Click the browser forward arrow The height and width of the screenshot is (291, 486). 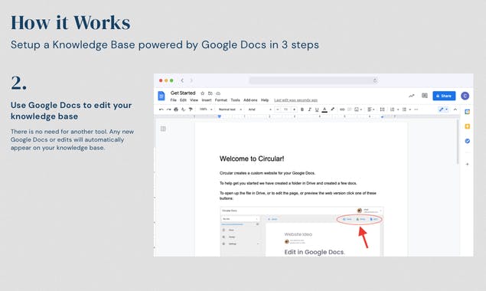(x=191, y=80)
